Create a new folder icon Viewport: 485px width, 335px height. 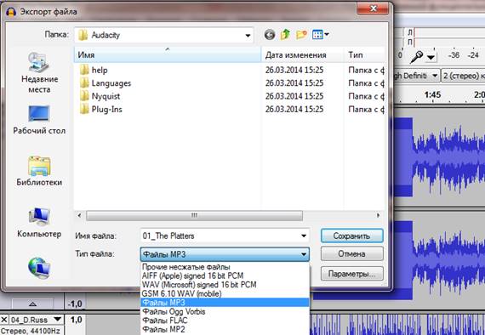point(301,35)
